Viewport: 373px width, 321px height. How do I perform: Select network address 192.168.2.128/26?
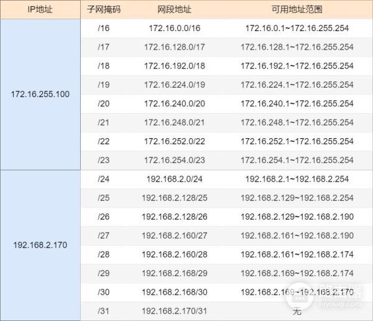(x=175, y=216)
